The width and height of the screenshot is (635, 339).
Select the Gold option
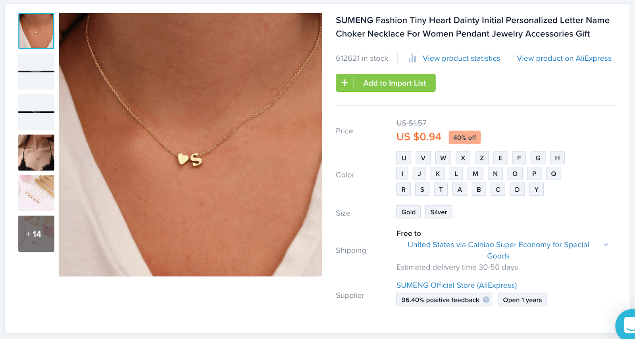click(x=408, y=212)
